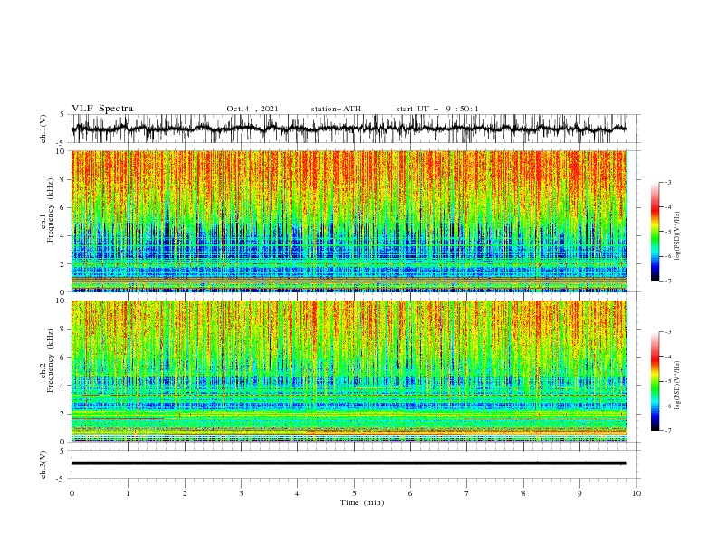Click time axis tick label "7"
Screen dimensions: 717x554
pos(467,493)
